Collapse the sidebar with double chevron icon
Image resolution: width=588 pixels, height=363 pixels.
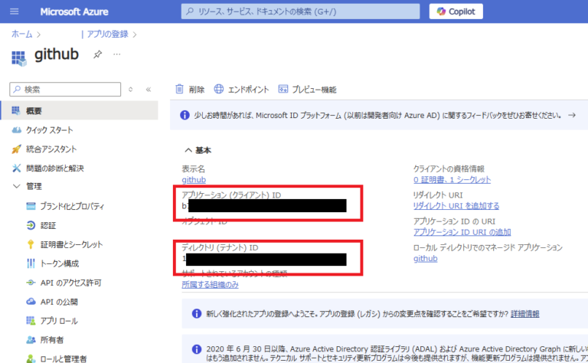[x=149, y=90]
